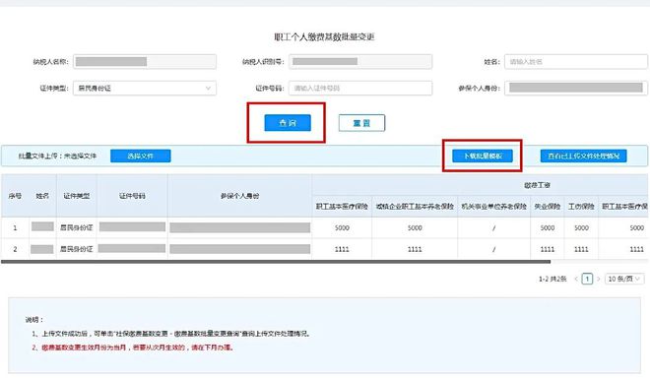Go to previous page arrow in pagination

576,279
